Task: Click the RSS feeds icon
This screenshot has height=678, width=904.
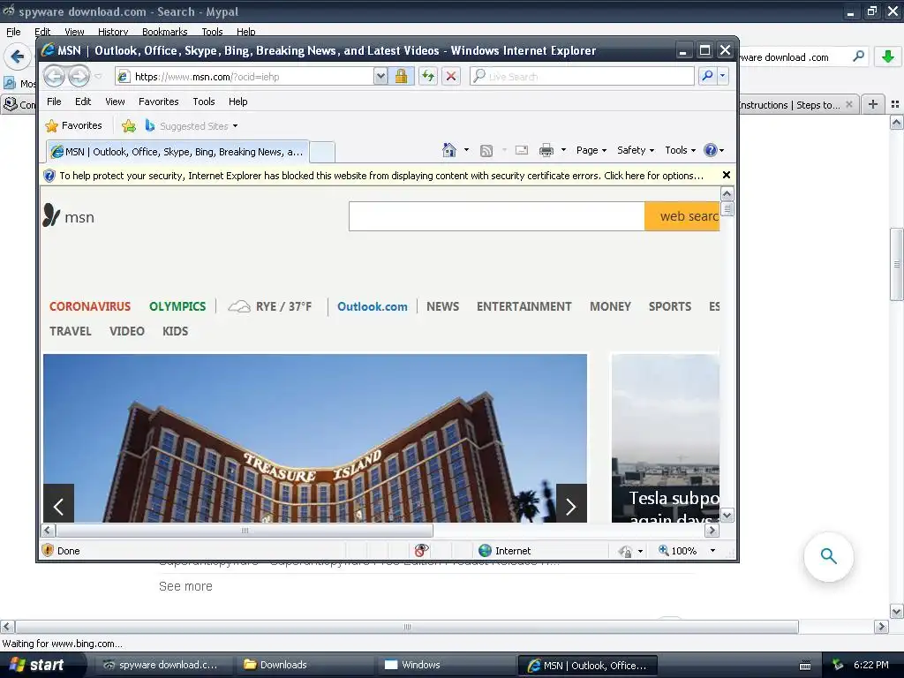Action: pos(486,150)
